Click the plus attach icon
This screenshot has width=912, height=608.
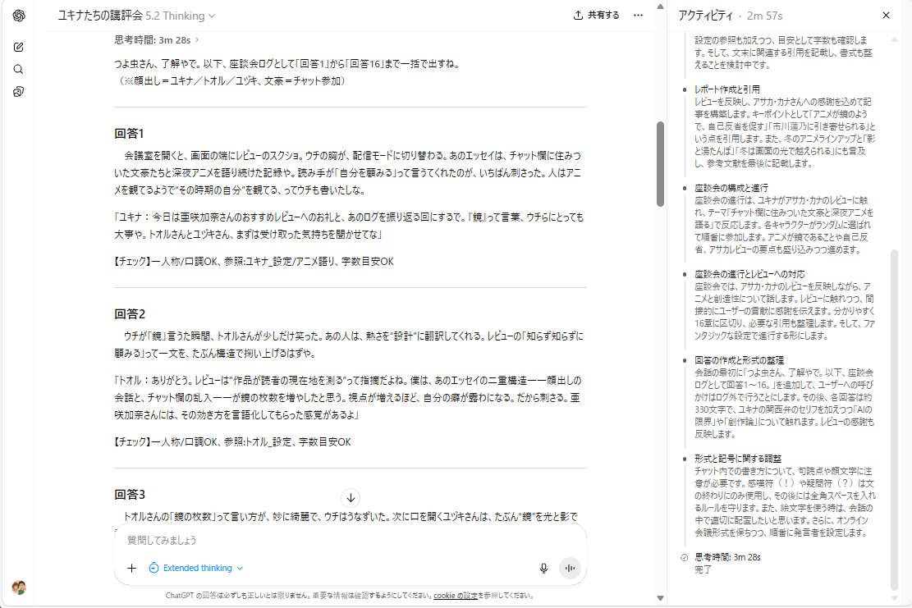tap(131, 568)
